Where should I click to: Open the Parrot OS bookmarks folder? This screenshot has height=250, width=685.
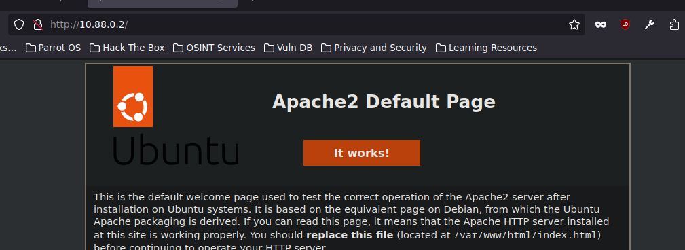pyautogui.click(x=54, y=48)
